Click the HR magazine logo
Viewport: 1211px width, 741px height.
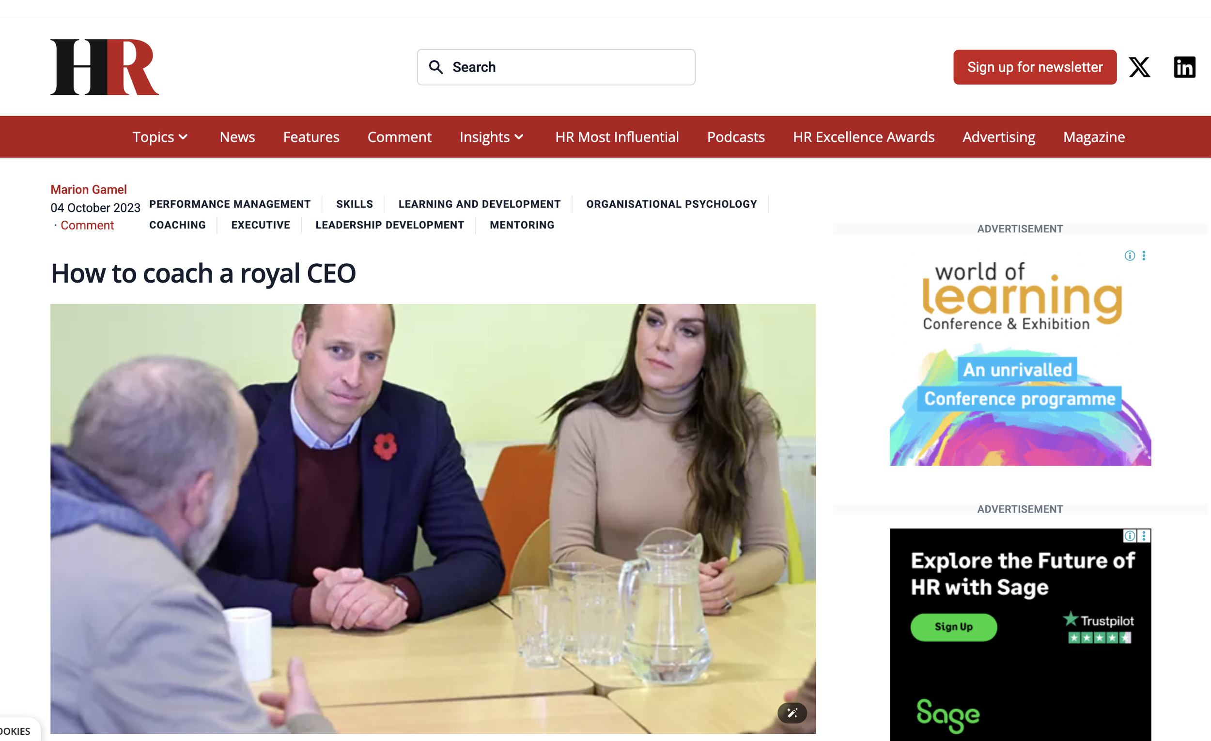pos(105,67)
